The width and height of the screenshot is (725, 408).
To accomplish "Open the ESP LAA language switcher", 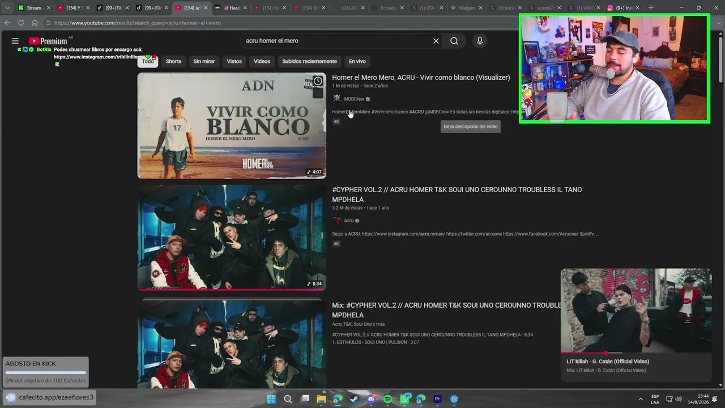I will point(655,399).
